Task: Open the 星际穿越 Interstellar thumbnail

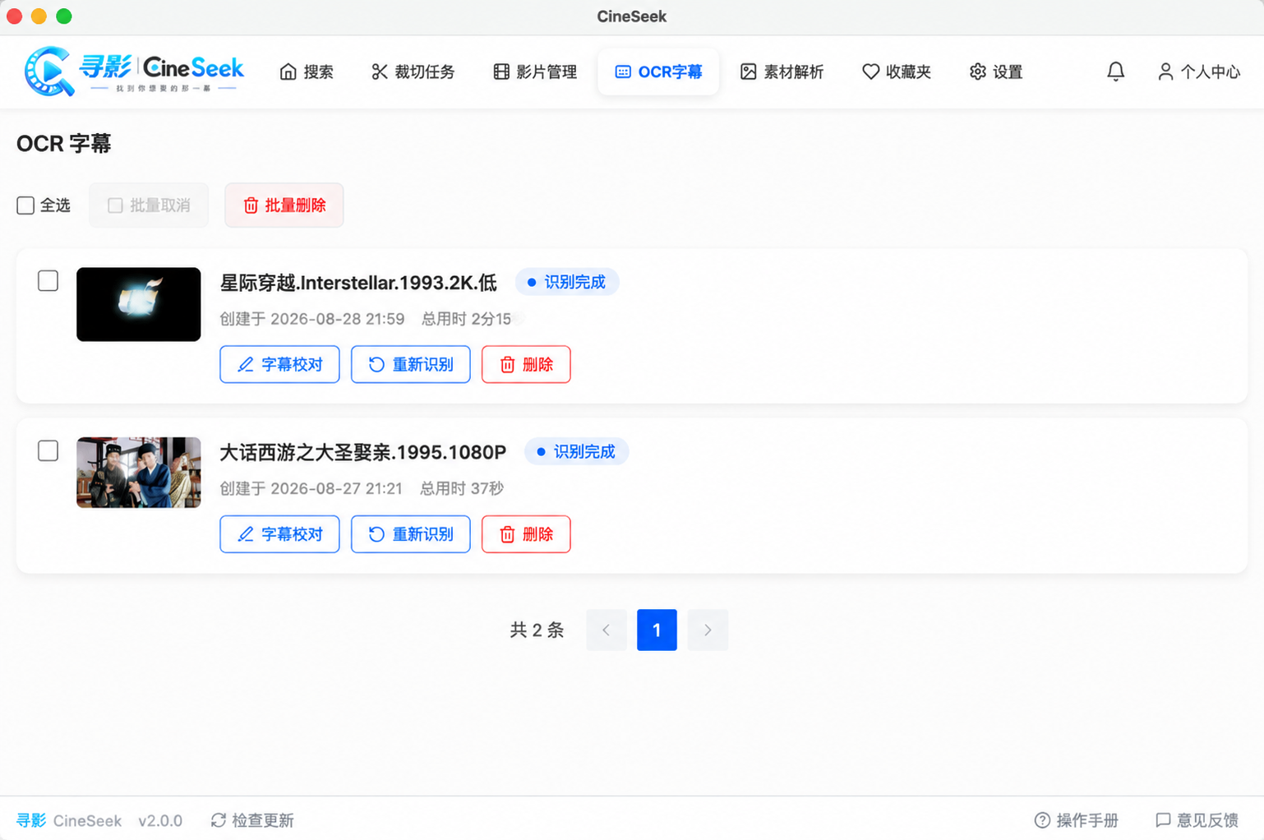Action: [139, 304]
